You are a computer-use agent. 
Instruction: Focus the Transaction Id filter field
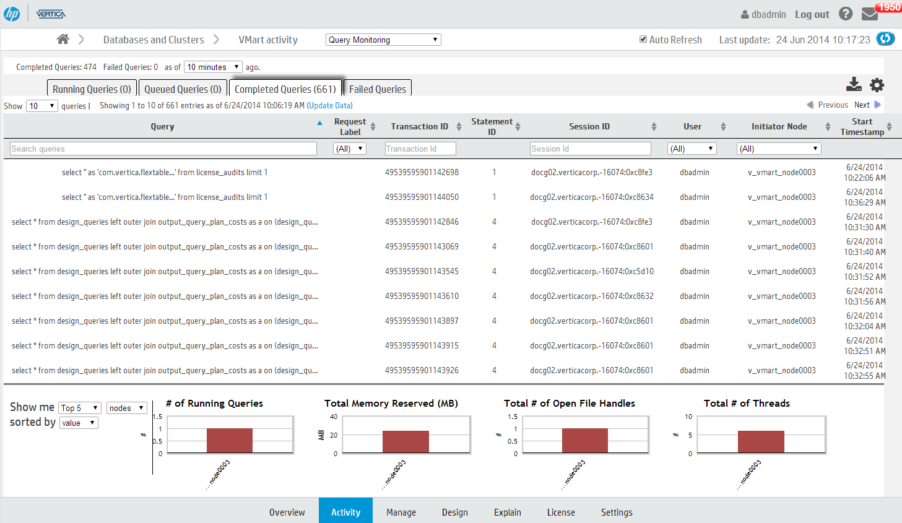pyautogui.click(x=420, y=149)
